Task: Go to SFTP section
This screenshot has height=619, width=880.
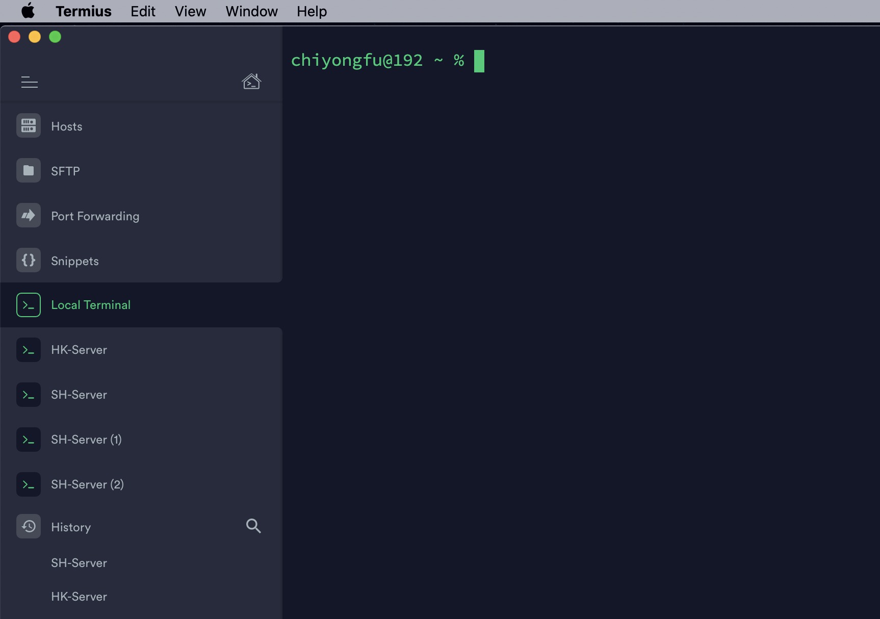Action: (65, 171)
